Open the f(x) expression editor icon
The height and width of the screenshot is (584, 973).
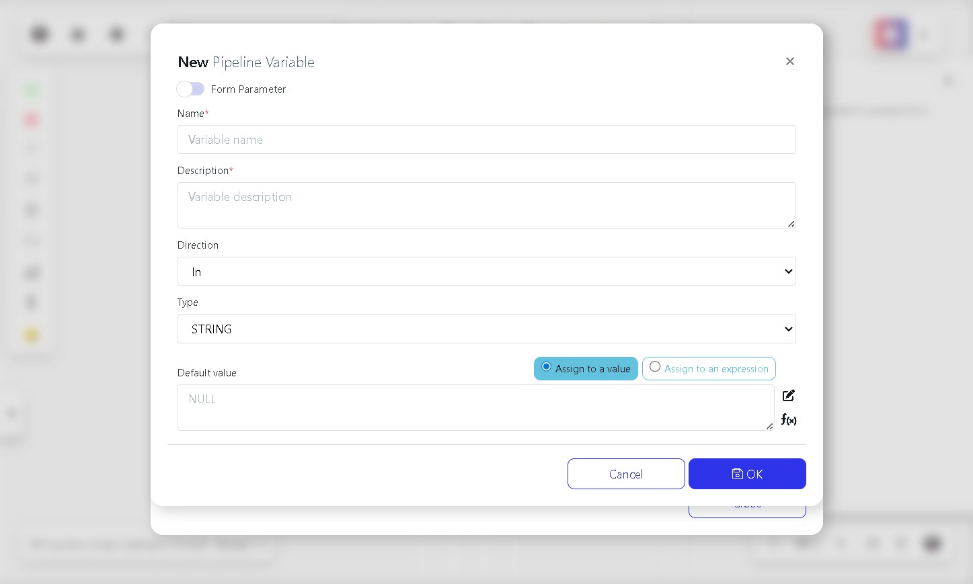[789, 419]
